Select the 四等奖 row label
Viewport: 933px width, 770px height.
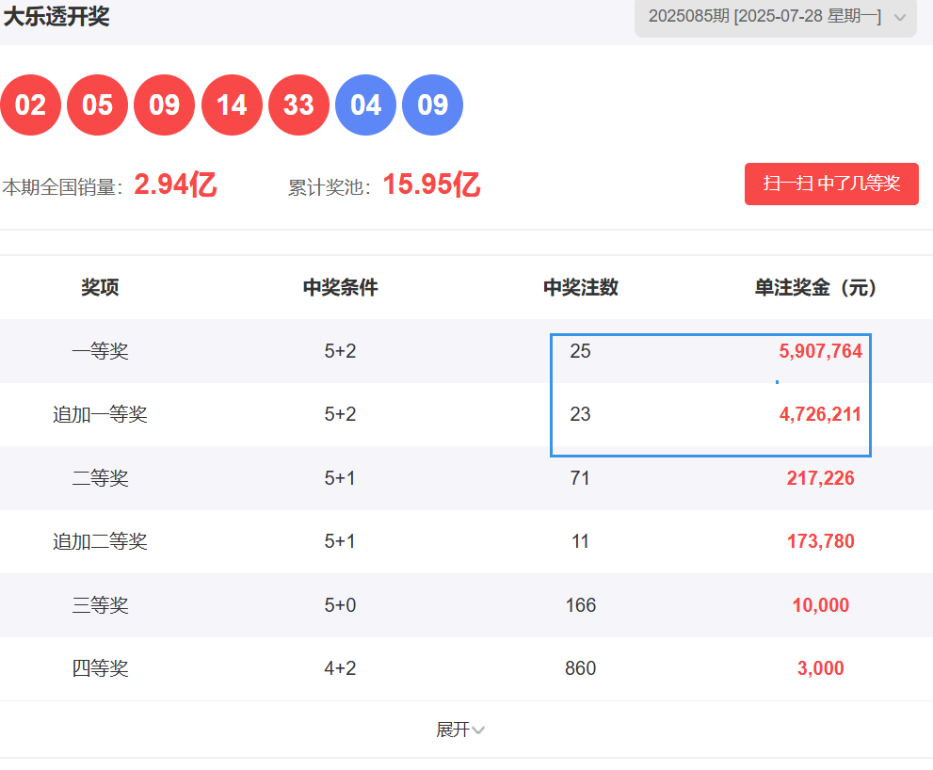(x=100, y=668)
